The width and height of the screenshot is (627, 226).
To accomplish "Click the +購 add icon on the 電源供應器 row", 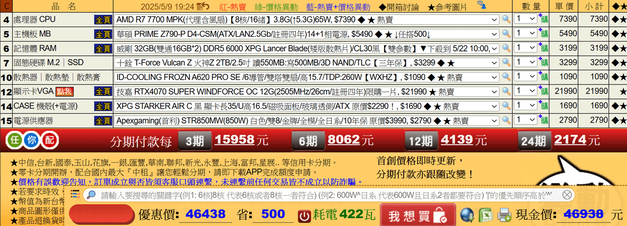I will [543, 120].
